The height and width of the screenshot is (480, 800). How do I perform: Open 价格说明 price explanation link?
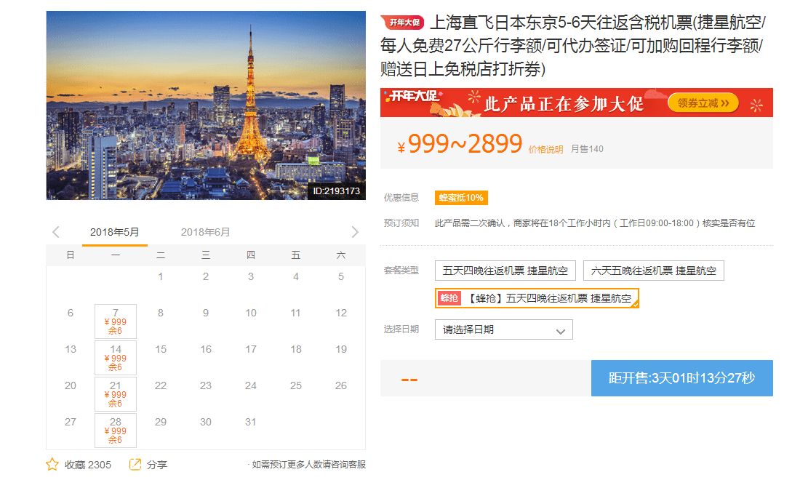[x=545, y=149]
